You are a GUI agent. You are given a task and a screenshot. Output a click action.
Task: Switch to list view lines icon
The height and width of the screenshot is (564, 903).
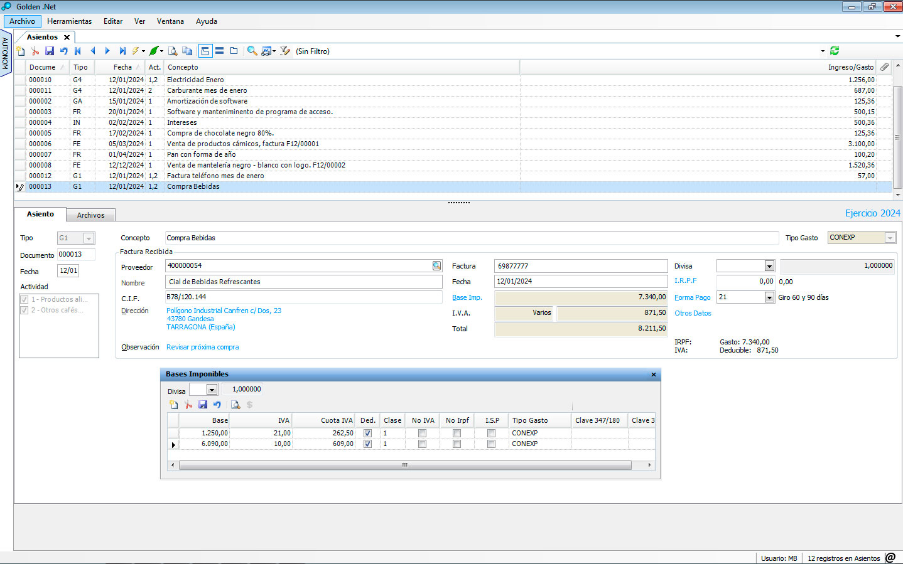pos(219,51)
